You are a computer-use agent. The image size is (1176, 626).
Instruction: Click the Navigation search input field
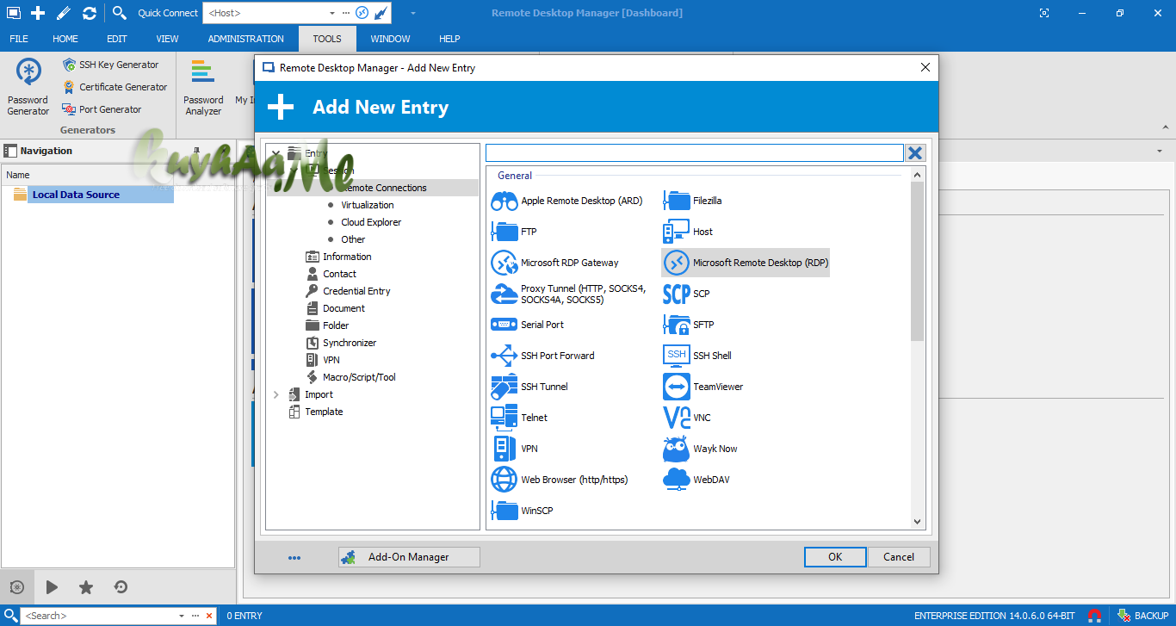coord(97,616)
